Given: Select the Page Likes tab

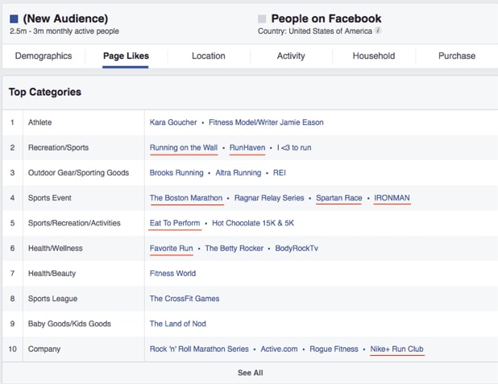Looking at the screenshot, I should tap(126, 56).
